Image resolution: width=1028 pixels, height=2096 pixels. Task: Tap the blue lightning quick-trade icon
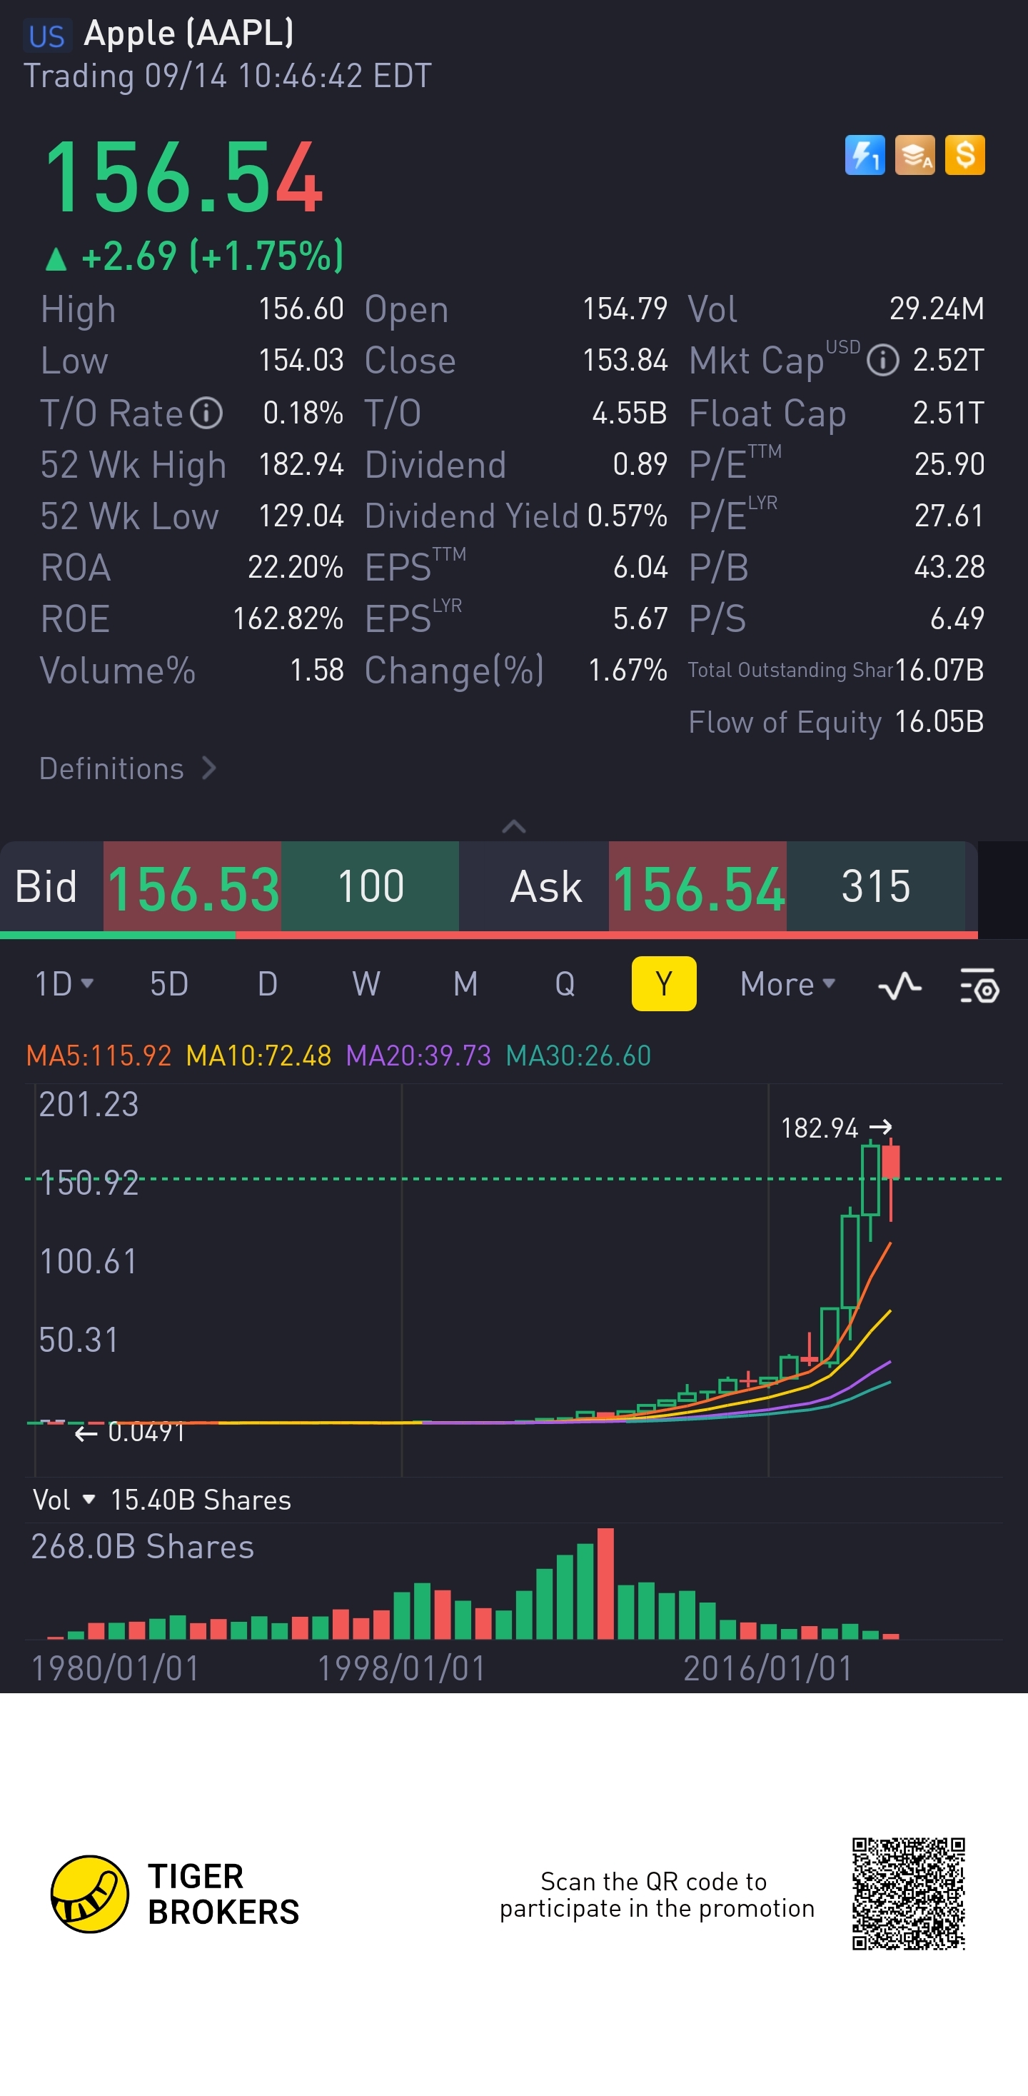point(865,154)
